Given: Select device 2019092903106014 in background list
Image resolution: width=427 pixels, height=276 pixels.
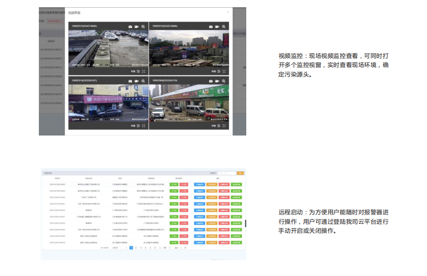Looking at the screenshot, I should [51, 67].
